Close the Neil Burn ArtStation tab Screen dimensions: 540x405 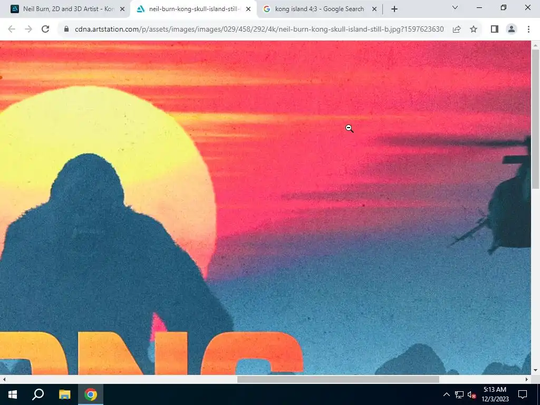point(122,9)
